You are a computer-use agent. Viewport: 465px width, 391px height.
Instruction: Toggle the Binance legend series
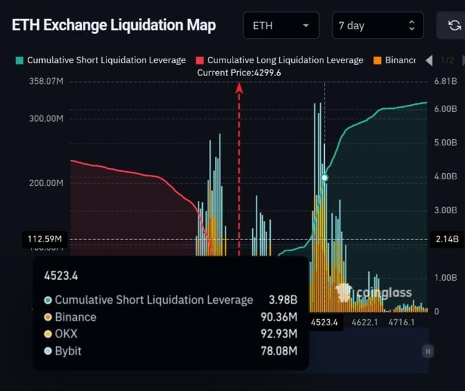[395, 60]
